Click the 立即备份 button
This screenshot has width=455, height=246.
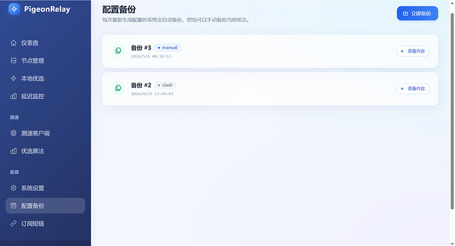(417, 13)
